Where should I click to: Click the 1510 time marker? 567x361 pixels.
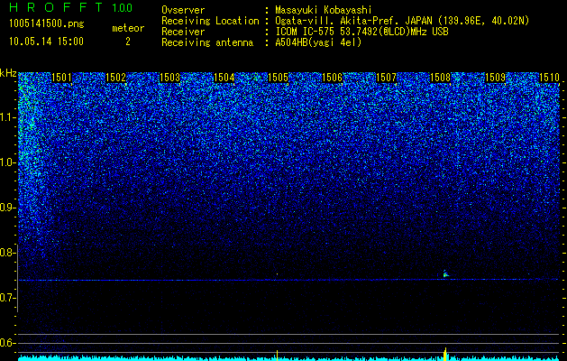click(x=549, y=78)
